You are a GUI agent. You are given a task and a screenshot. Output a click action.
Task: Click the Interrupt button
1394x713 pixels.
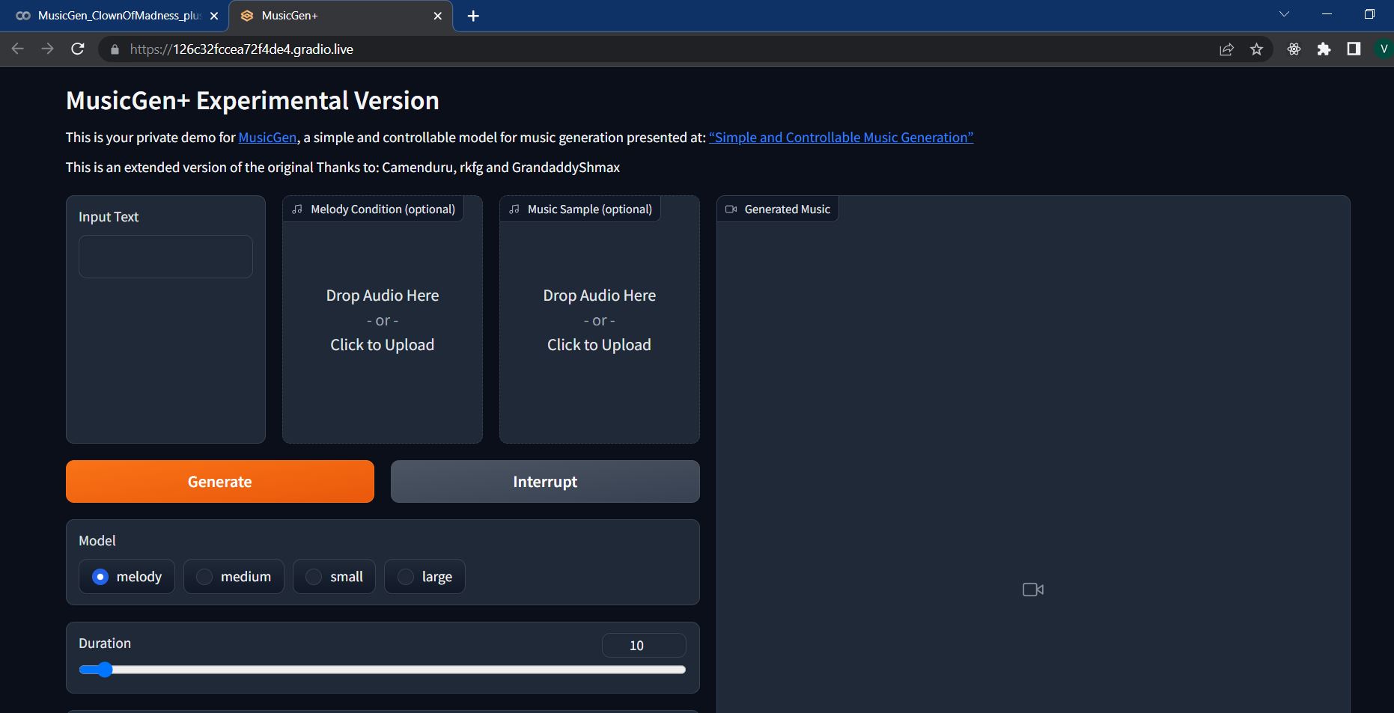(x=545, y=481)
